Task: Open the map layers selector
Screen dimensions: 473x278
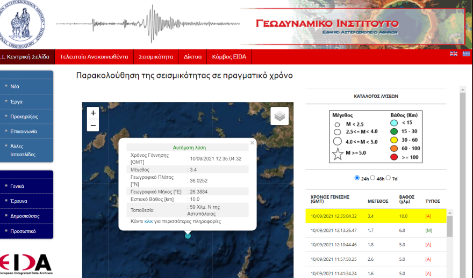Action: coord(279,116)
